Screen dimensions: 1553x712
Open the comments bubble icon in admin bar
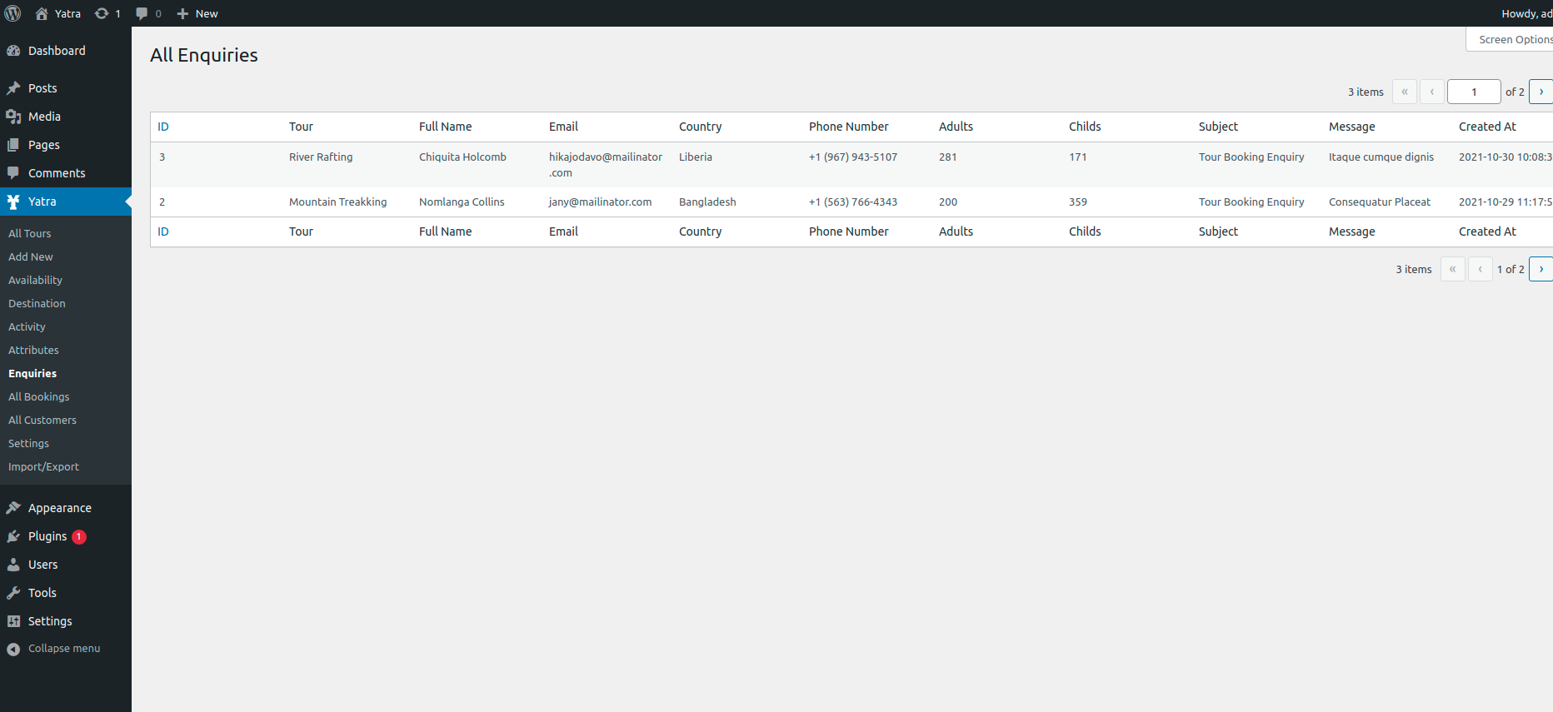point(142,13)
